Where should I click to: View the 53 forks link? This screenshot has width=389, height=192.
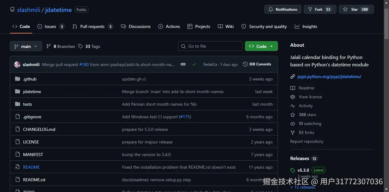tap(306, 132)
